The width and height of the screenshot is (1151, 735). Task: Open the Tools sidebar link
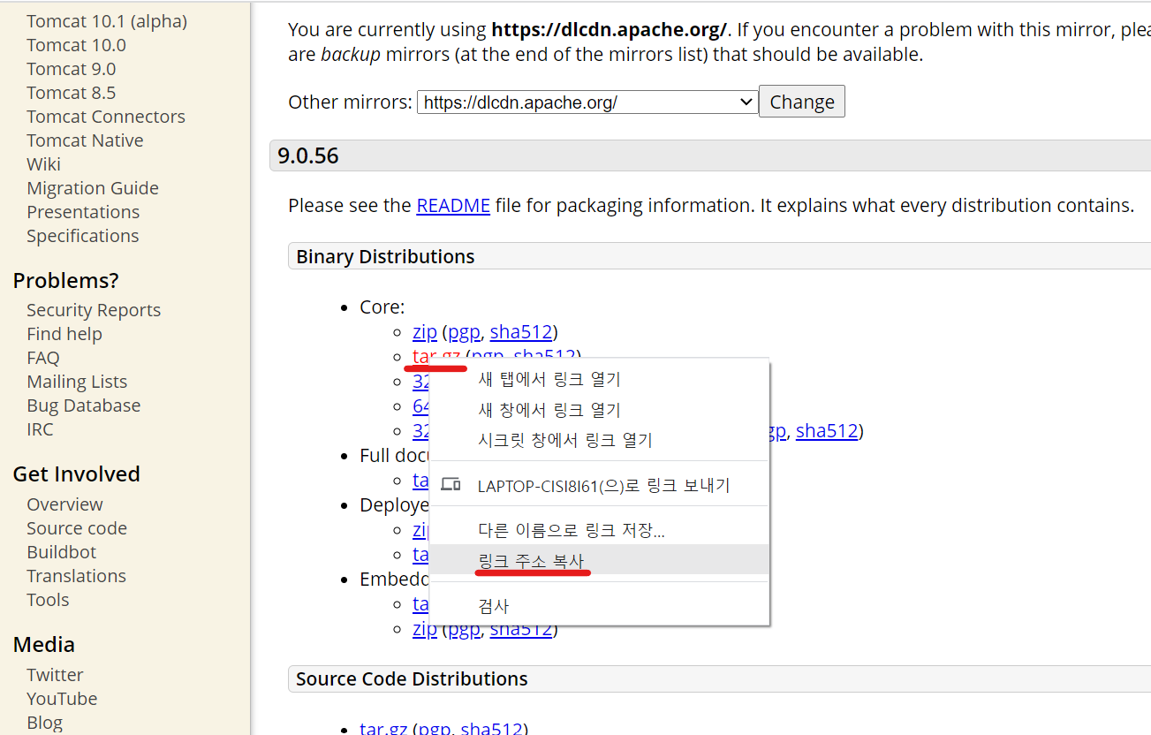click(x=48, y=600)
